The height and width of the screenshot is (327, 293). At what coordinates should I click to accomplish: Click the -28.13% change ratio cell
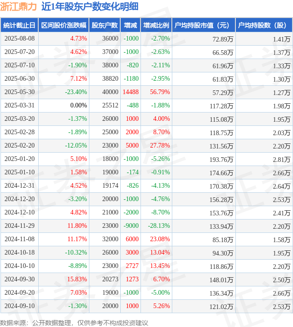[x=159, y=226]
